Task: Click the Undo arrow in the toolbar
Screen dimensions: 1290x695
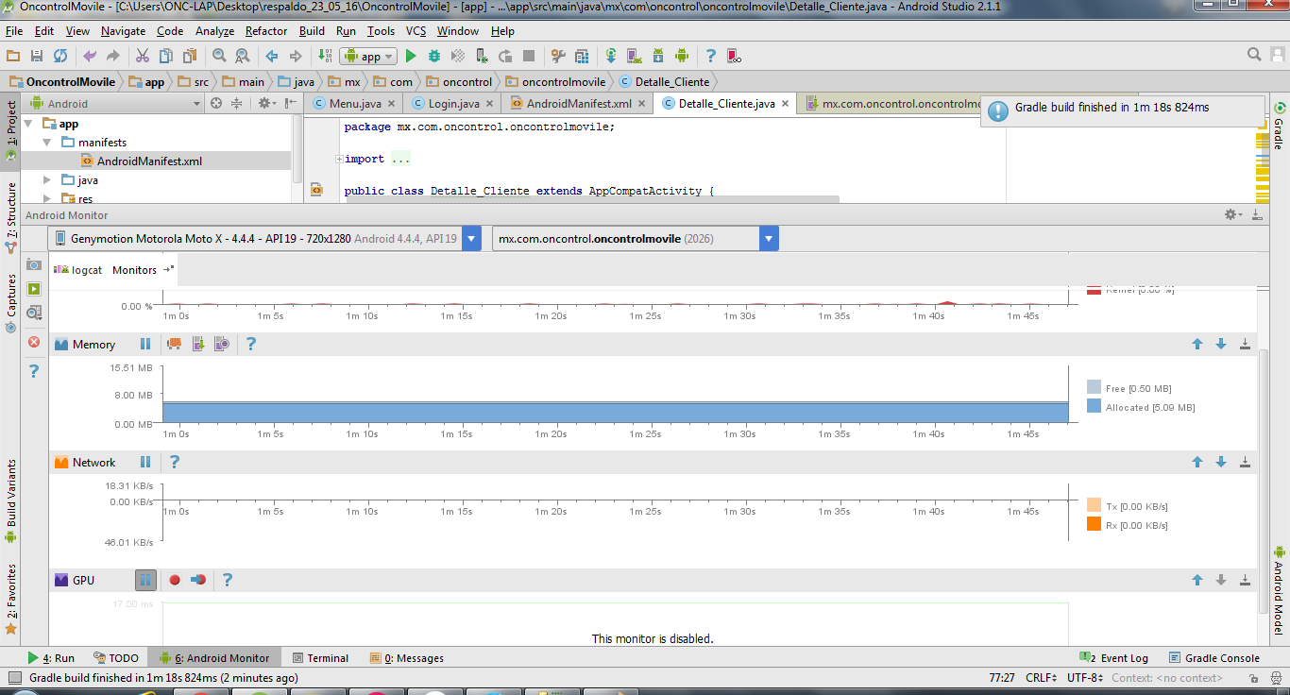Action: 90,57
